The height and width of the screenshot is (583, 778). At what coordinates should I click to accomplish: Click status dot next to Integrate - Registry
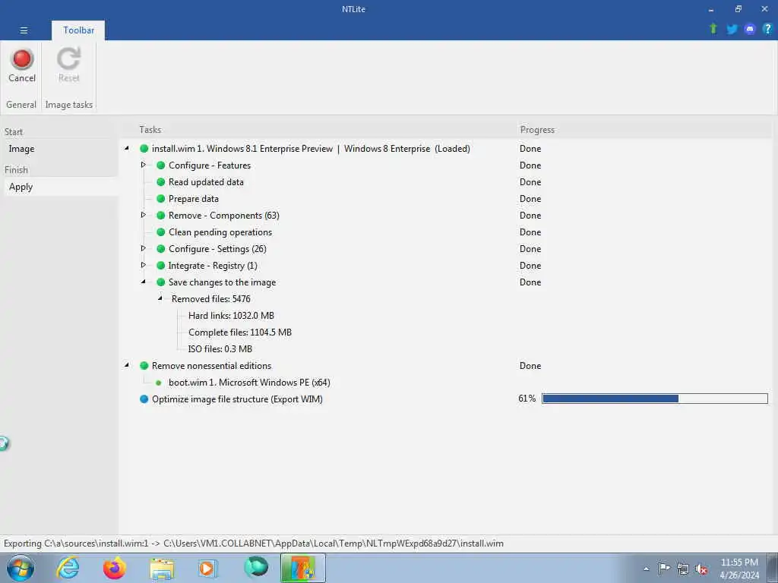pos(161,265)
